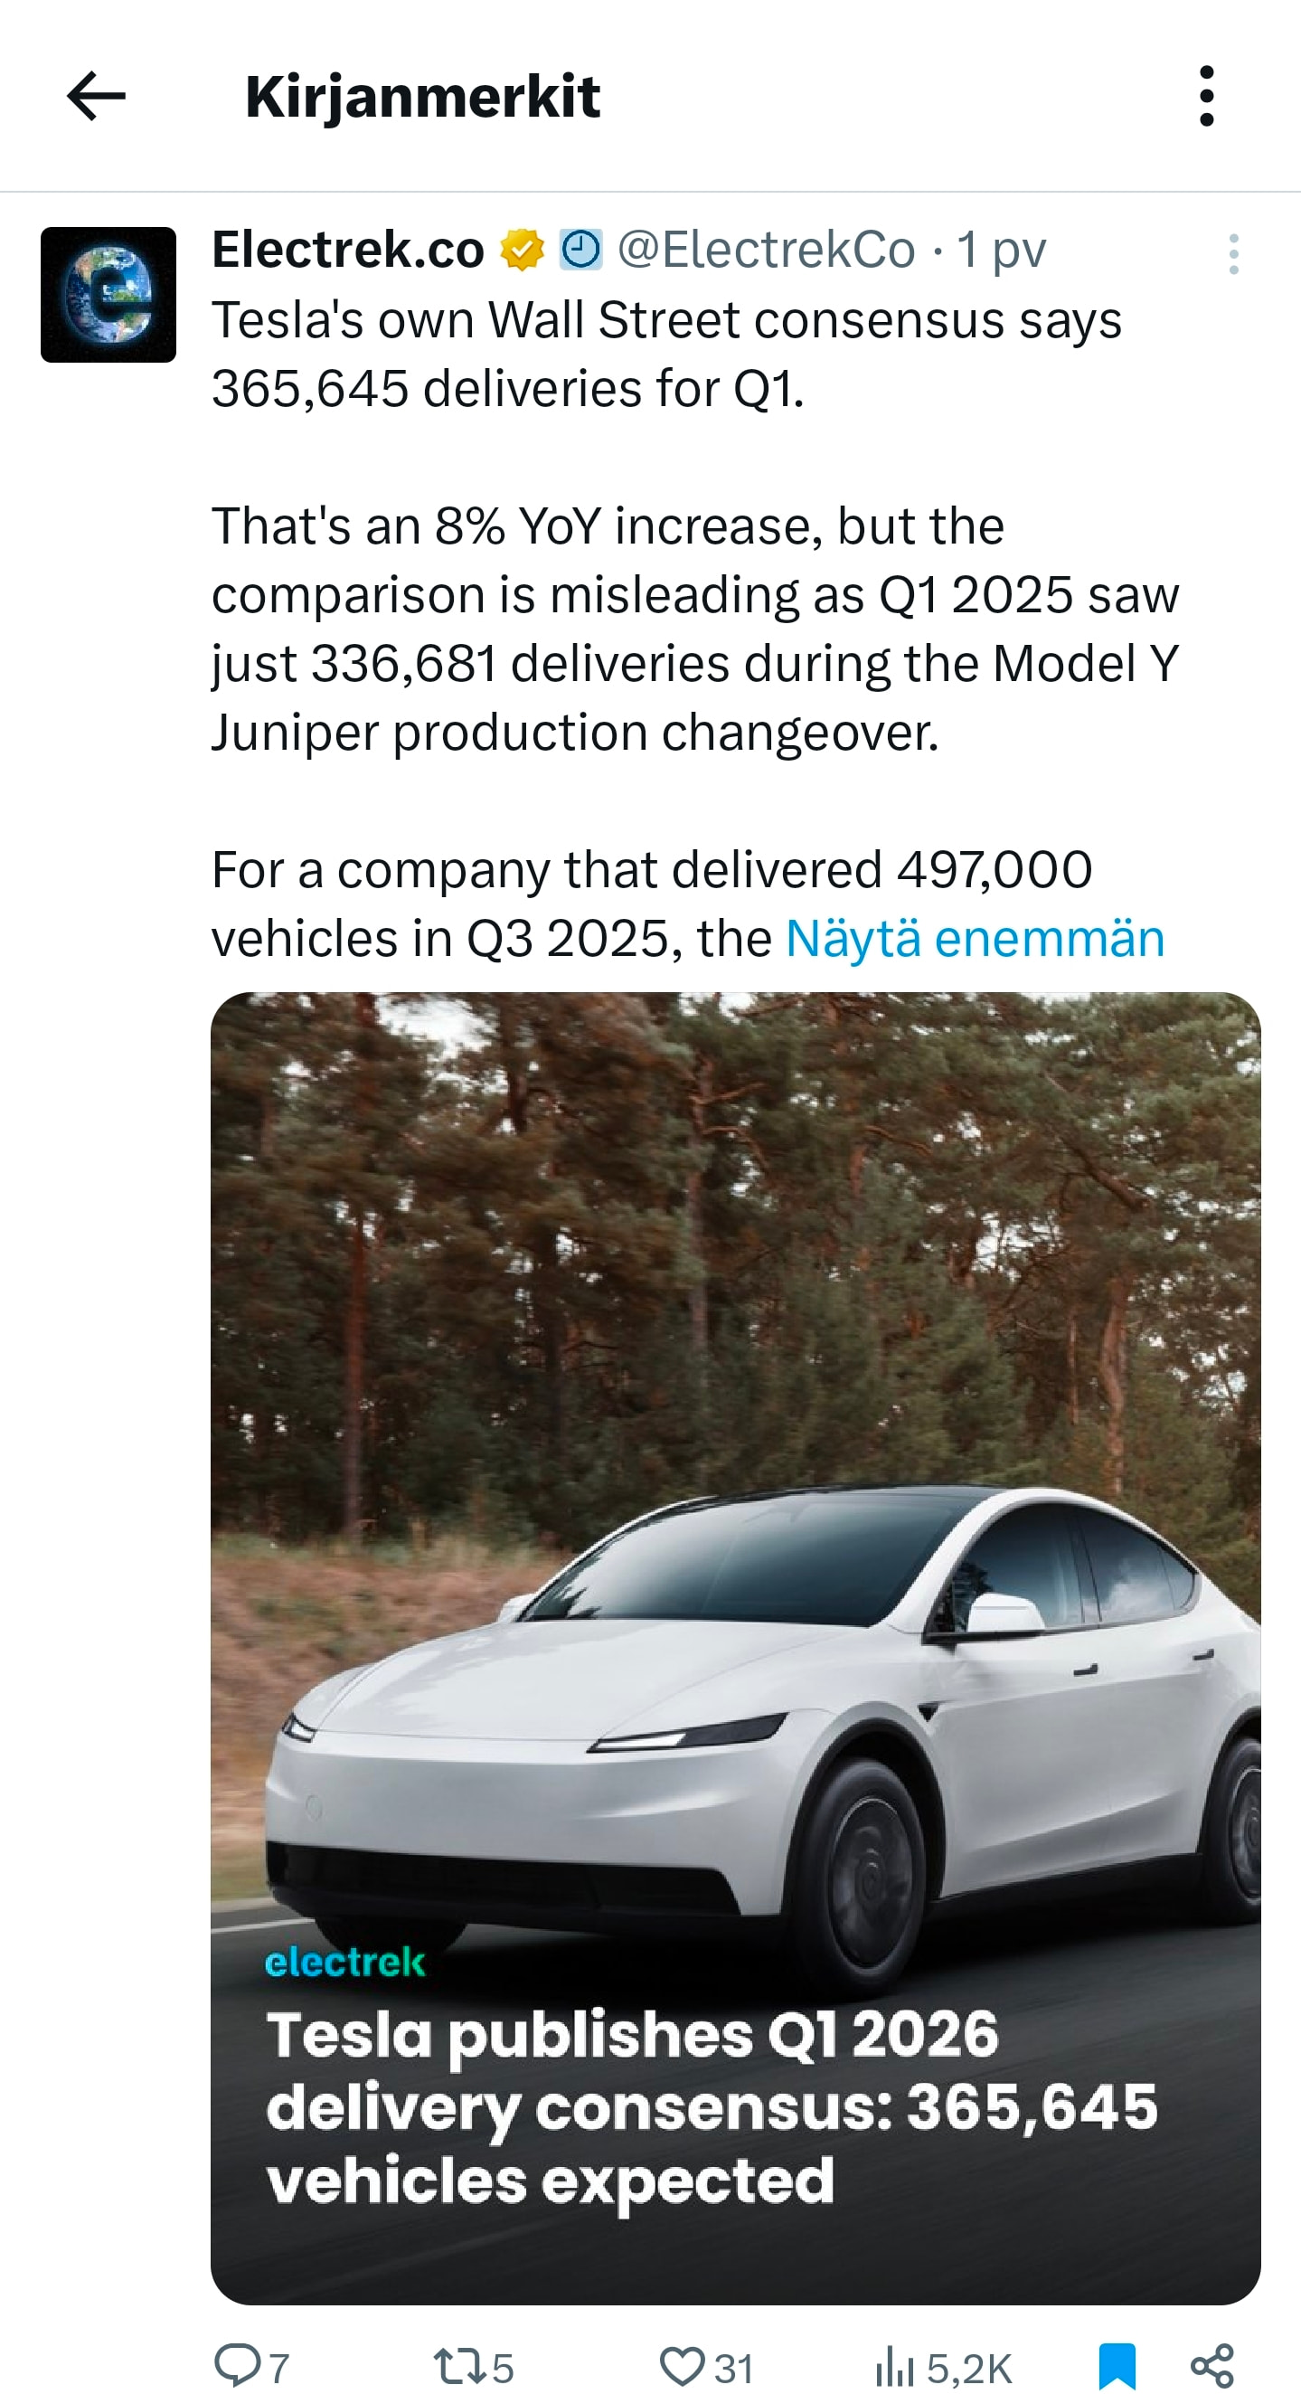Tap the share icon on the post
The image size is (1301, 2394).
coord(1211,2365)
